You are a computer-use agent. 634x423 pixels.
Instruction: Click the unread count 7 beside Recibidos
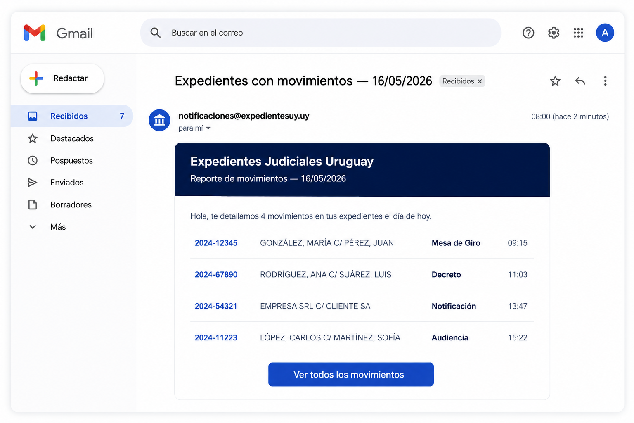[122, 116]
